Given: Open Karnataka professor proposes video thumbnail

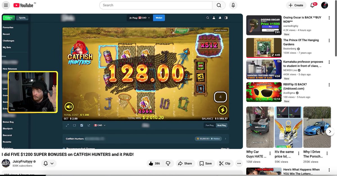Looking at the screenshot, I should pyautogui.click(x=264, y=70).
